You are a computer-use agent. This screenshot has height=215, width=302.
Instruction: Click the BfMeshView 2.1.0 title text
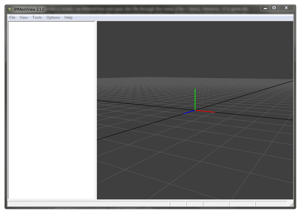tap(29, 9)
